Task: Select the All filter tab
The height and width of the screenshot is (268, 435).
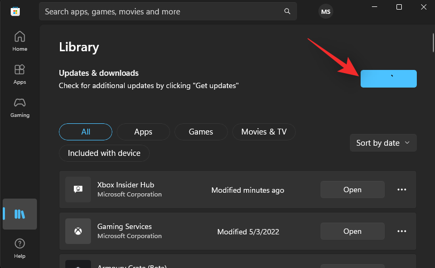Action: click(86, 132)
